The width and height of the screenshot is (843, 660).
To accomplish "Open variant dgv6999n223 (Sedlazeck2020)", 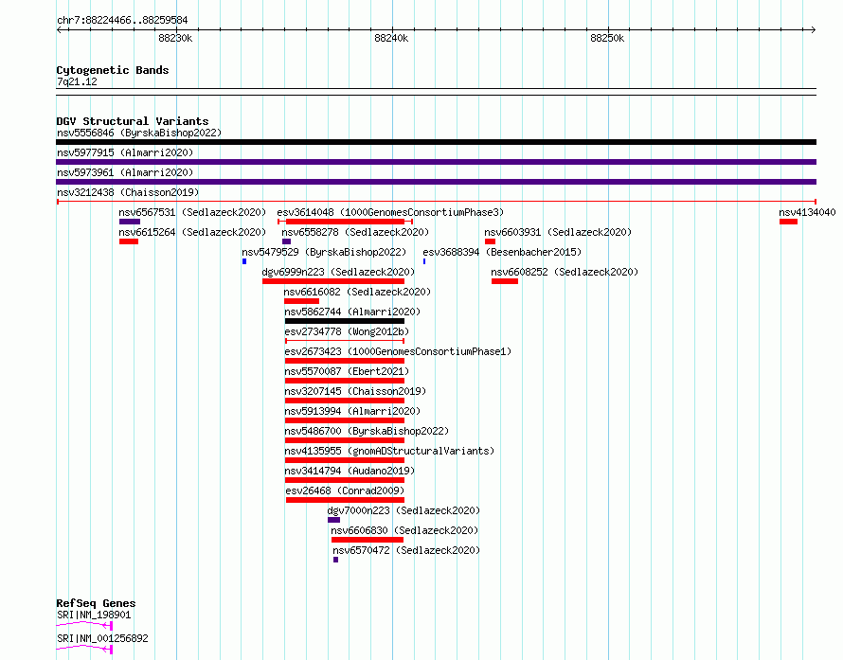I will click(x=338, y=272).
